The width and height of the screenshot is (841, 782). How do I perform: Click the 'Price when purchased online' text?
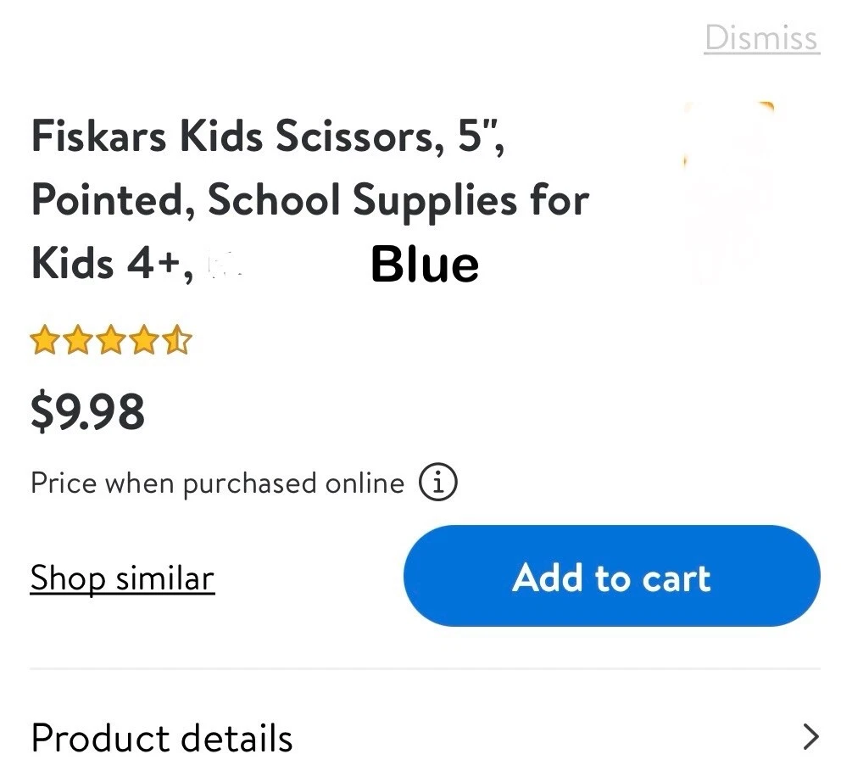[x=217, y=483]
